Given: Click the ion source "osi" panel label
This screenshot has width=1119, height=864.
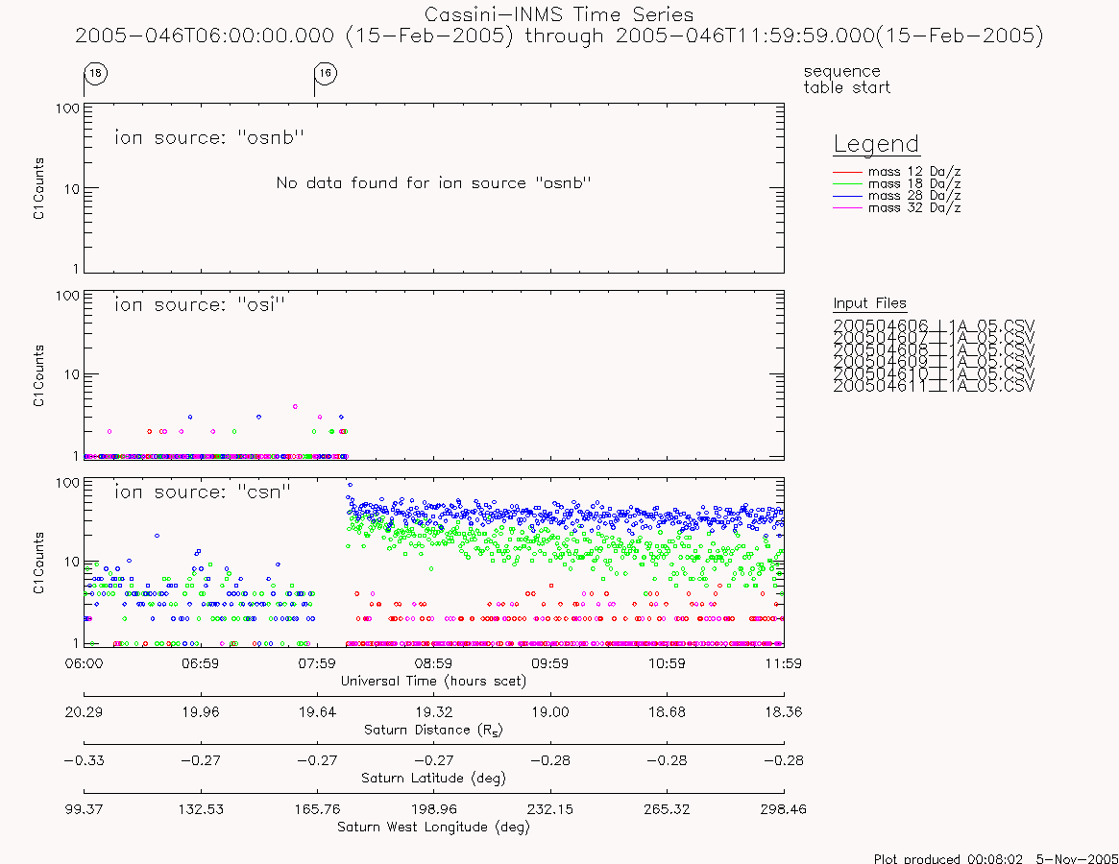Looking at the screenshot, I should (200, 305).
